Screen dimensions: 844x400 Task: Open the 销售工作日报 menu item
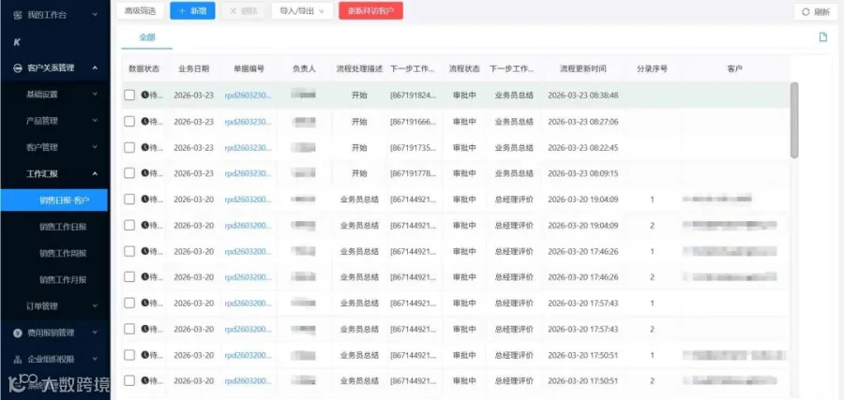pos(63,227)
